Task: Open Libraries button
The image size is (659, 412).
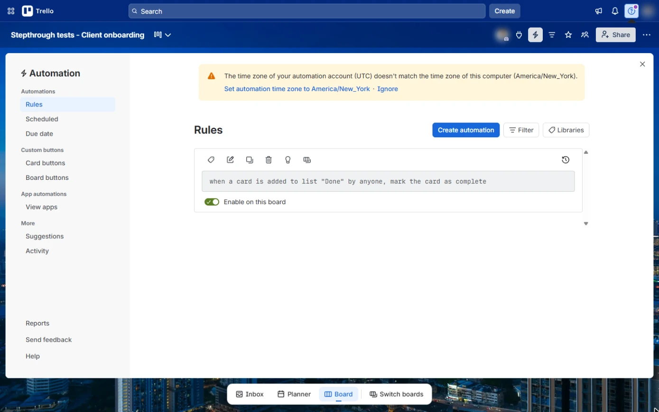Action: click(566, 130)
